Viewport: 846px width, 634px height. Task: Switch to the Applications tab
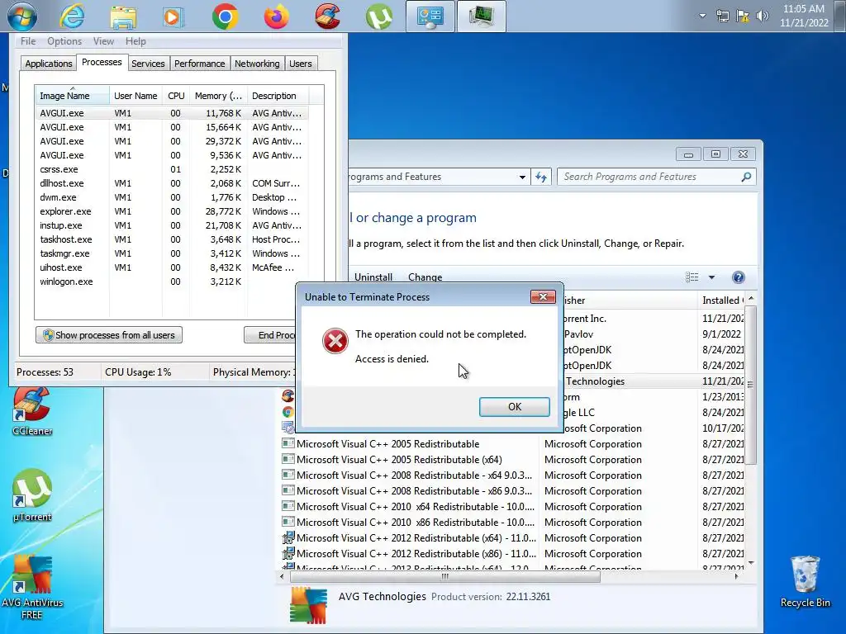[49, 64]
